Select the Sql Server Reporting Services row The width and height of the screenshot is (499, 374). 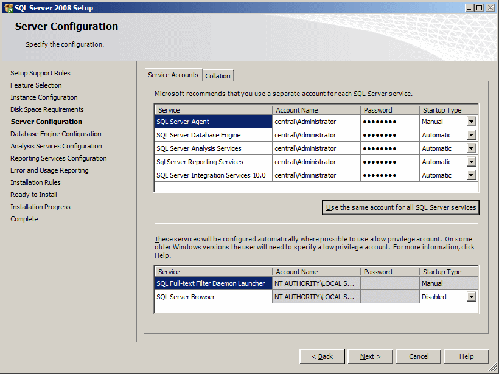coord(214,162)
